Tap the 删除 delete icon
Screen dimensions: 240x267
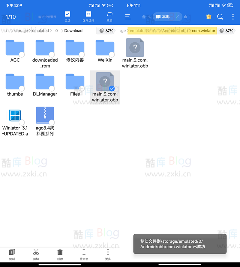click(x=60, y=255)
